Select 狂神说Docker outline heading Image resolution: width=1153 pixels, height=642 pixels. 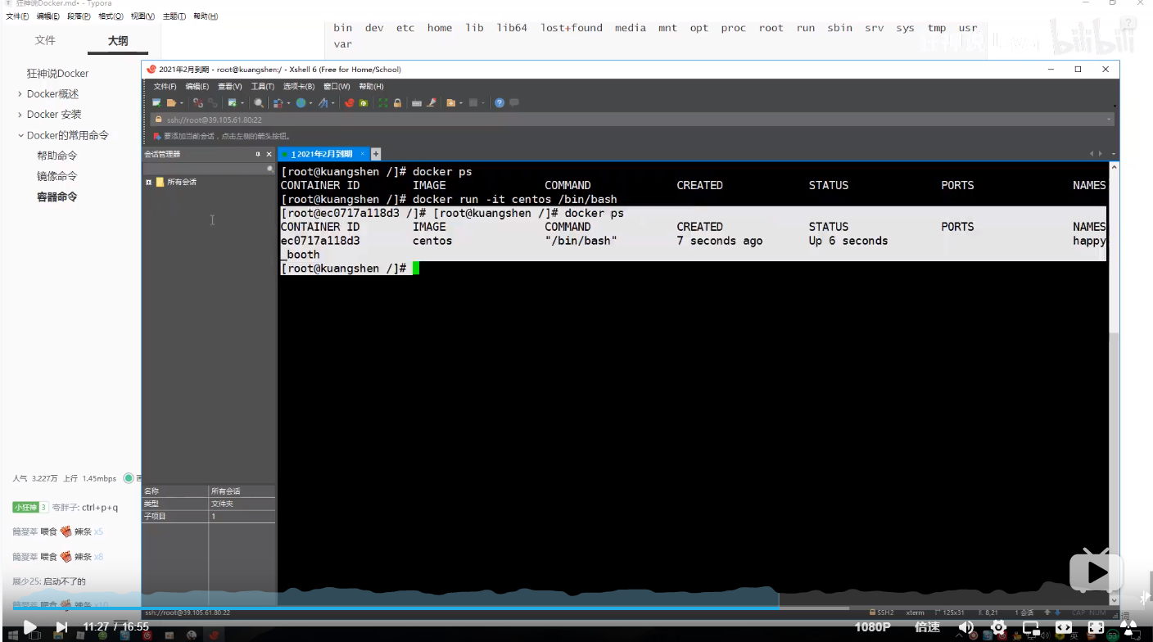[x=57, y=74]
